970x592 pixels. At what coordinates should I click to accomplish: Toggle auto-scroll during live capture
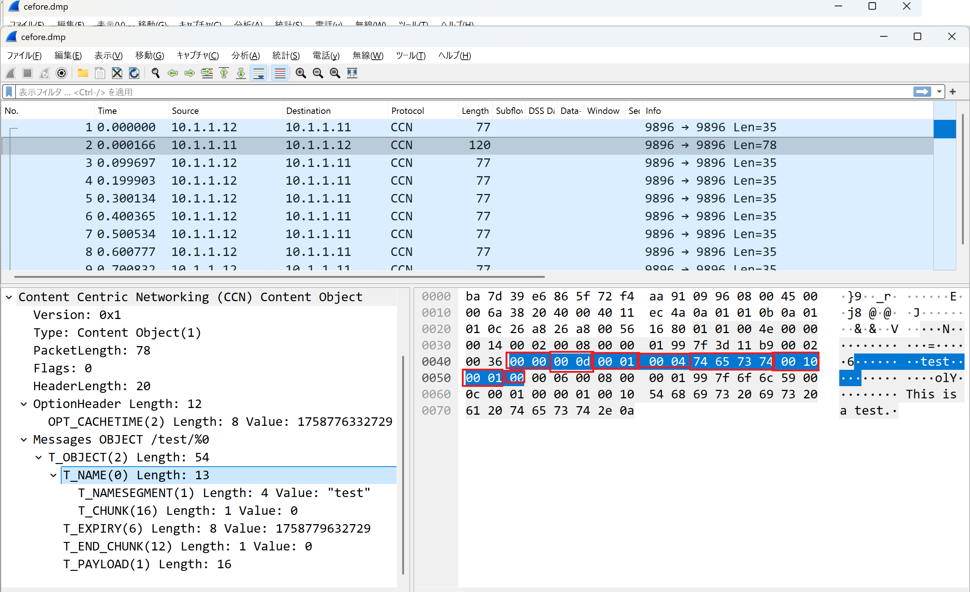click(x=259, y=73)
